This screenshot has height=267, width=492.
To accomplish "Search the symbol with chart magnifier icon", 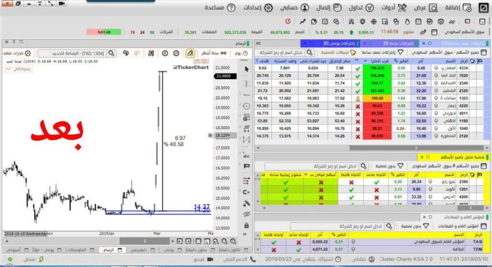I will pos(111,53).
